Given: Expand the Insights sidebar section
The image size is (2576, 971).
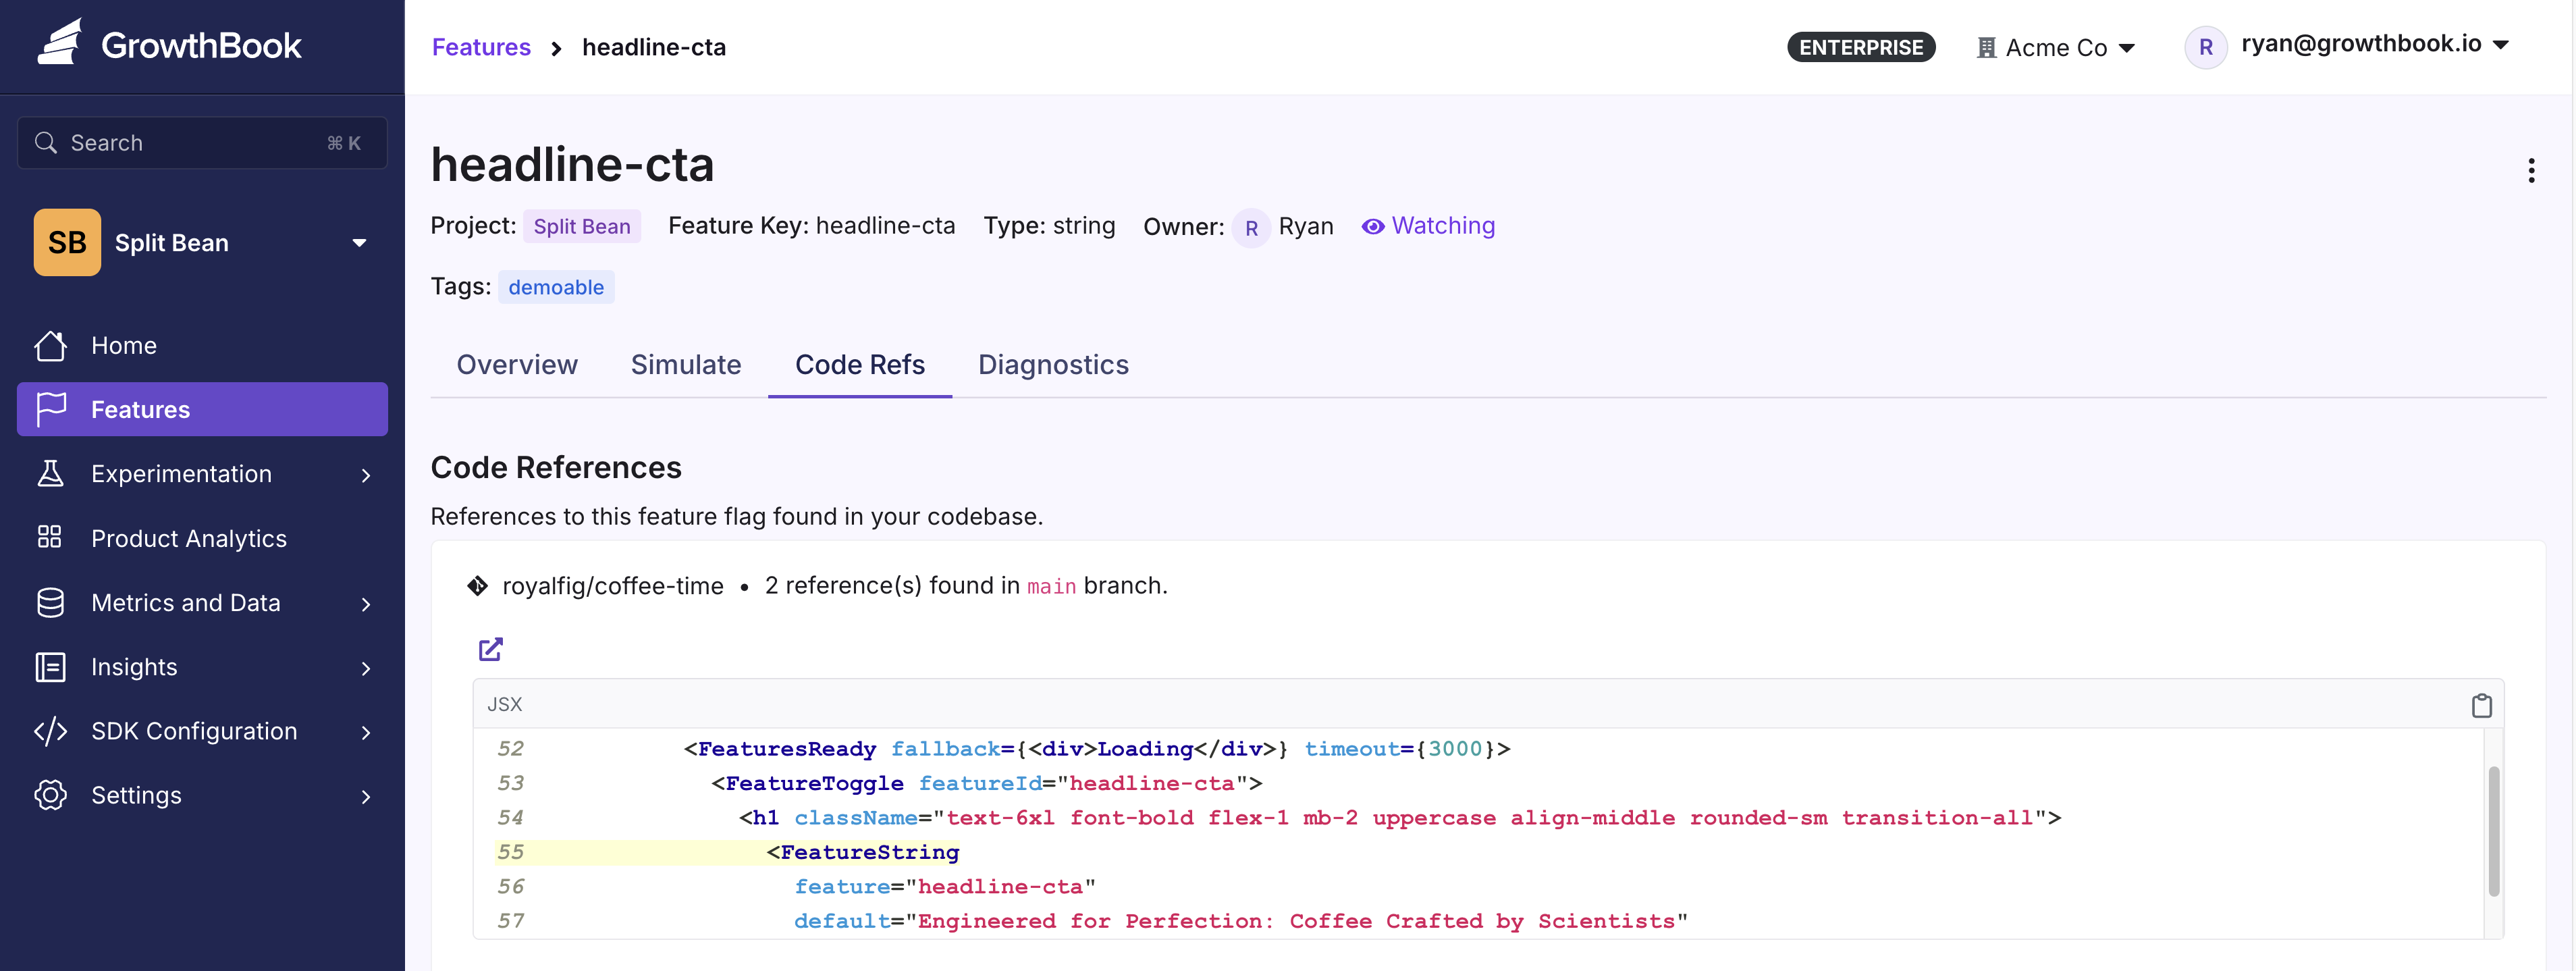Looking at the screenshot, I should [133, 666].
